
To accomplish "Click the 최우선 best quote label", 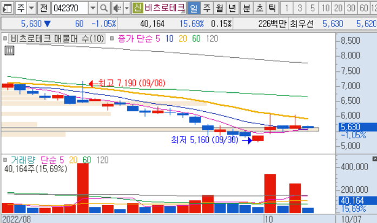I will 302,24.
